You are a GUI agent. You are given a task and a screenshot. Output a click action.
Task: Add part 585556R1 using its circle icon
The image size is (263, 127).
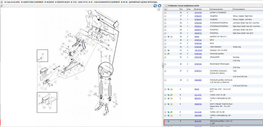[x=165, y=80]
